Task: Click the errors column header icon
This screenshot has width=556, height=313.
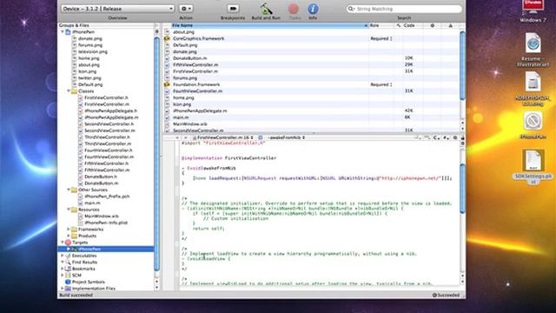Action: (x=433, y=25)
